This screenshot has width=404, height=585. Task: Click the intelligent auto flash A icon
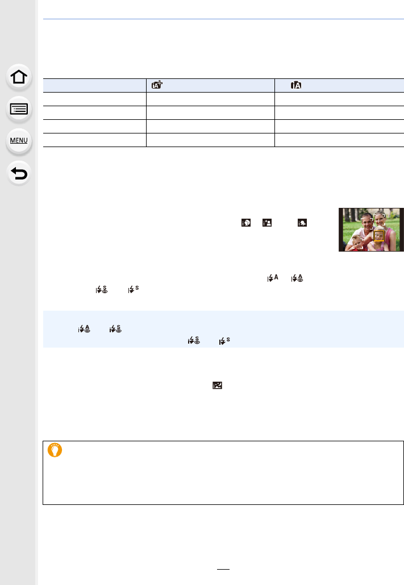[x=273, y=278]
